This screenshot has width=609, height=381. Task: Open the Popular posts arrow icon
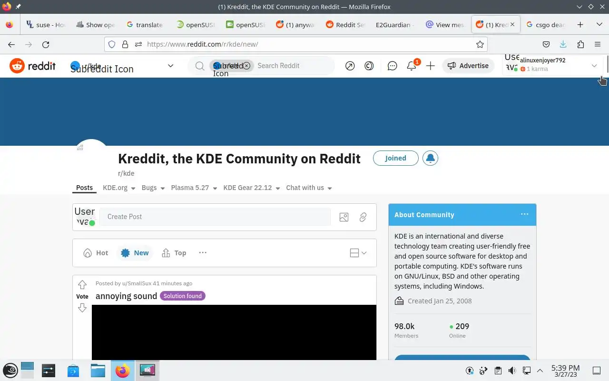(350, 66)
